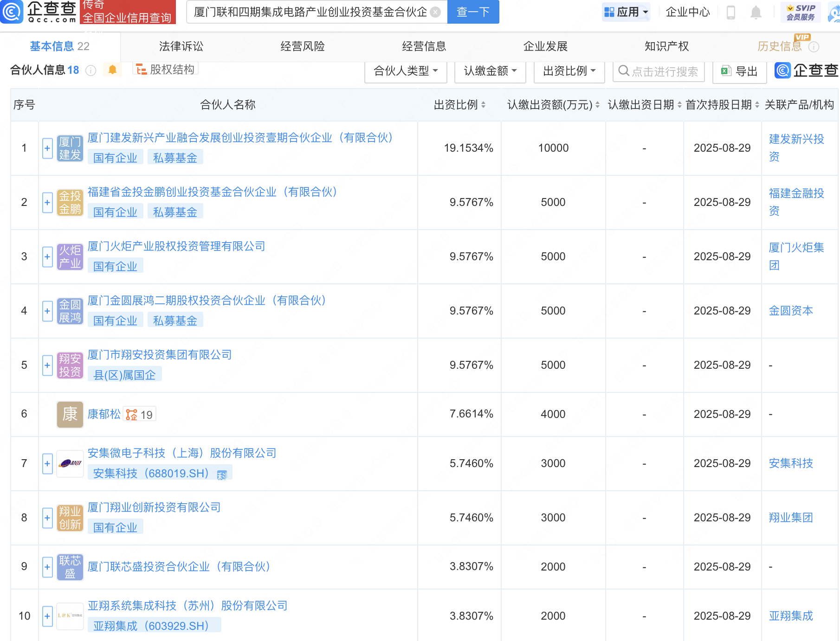
Task: Switch to the 知识产权 tab
Action: [666, 46]
